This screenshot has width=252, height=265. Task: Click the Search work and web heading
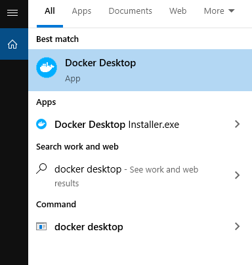(77, 146)
